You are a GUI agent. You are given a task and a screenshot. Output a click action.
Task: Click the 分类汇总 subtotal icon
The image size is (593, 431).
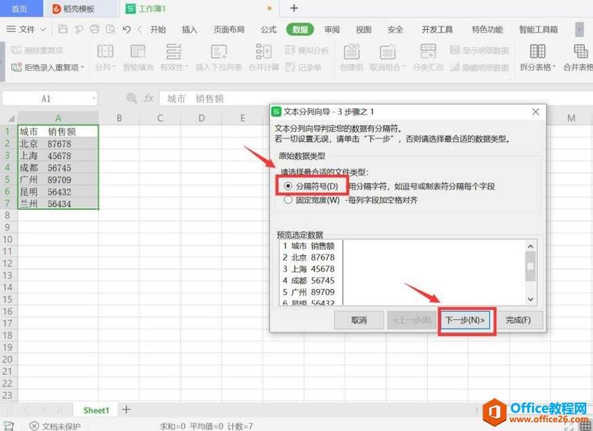(428, 51)
